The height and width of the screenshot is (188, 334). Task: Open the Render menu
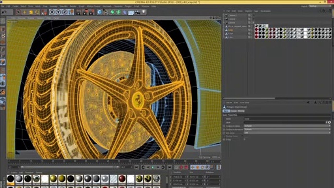(73, 6)
